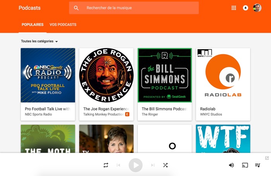Click the search magnifier icon
This screenshot has width=271, height=176.
click(x=76, y=8)
